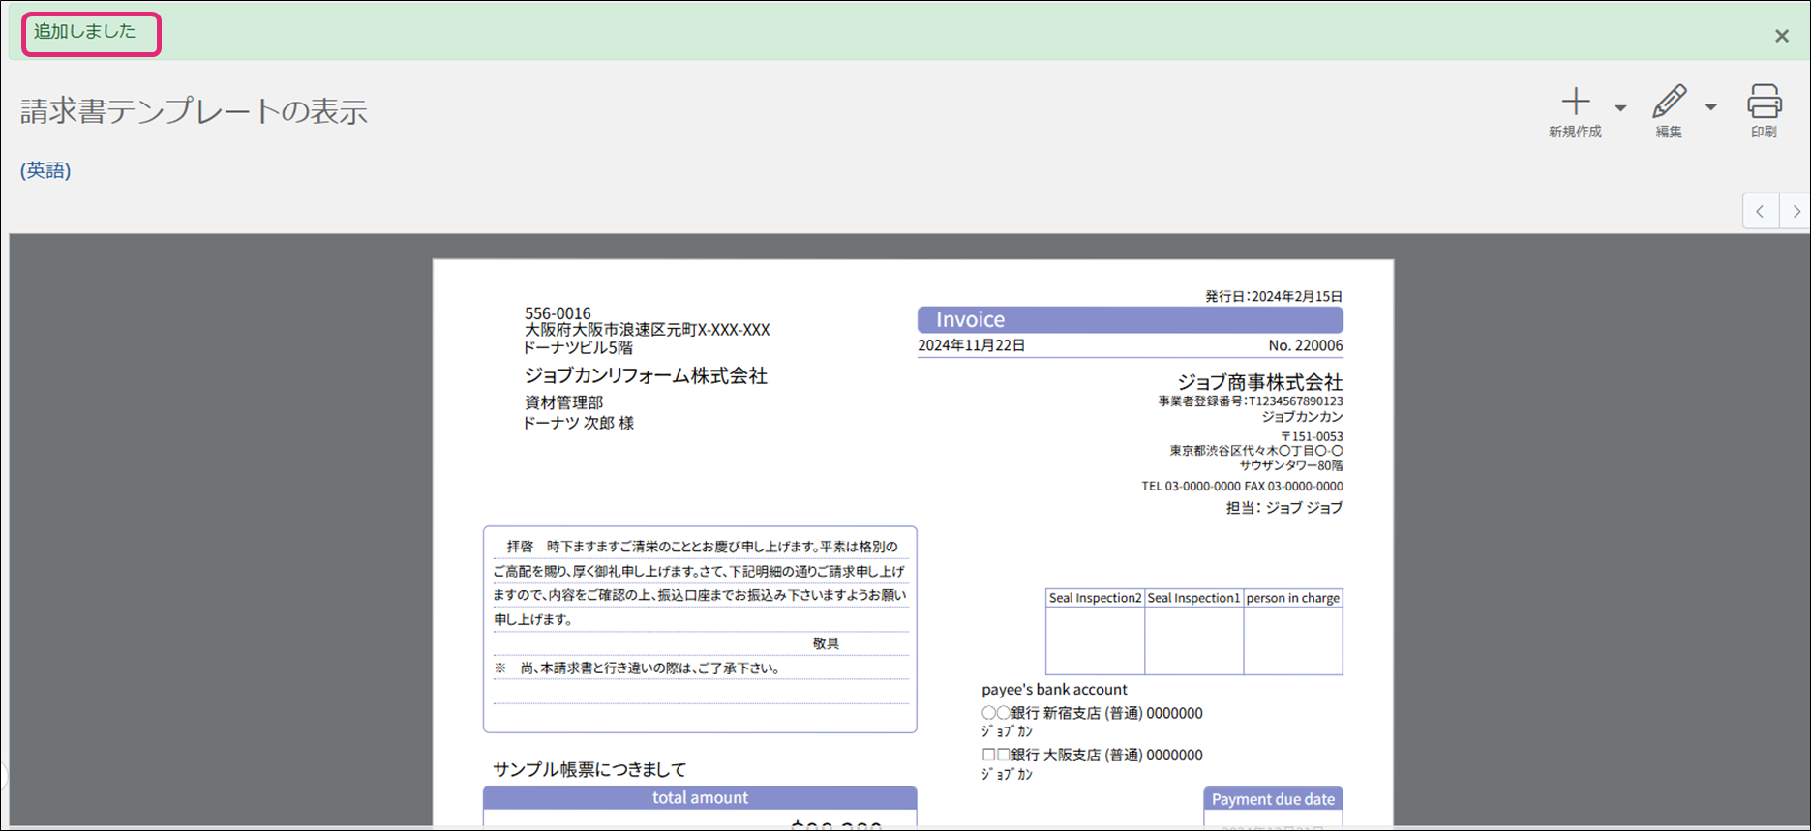Open the dropdown arrow beside 編集
1811x831 pixels.
1711,107
